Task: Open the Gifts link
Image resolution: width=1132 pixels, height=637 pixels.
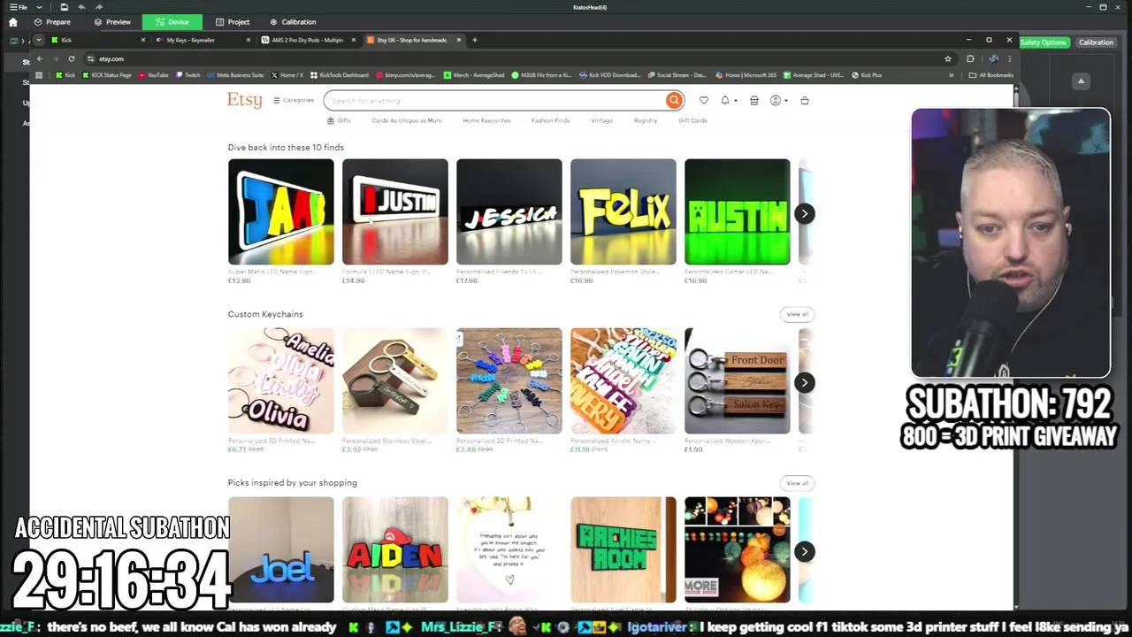Action: point(340,120)
